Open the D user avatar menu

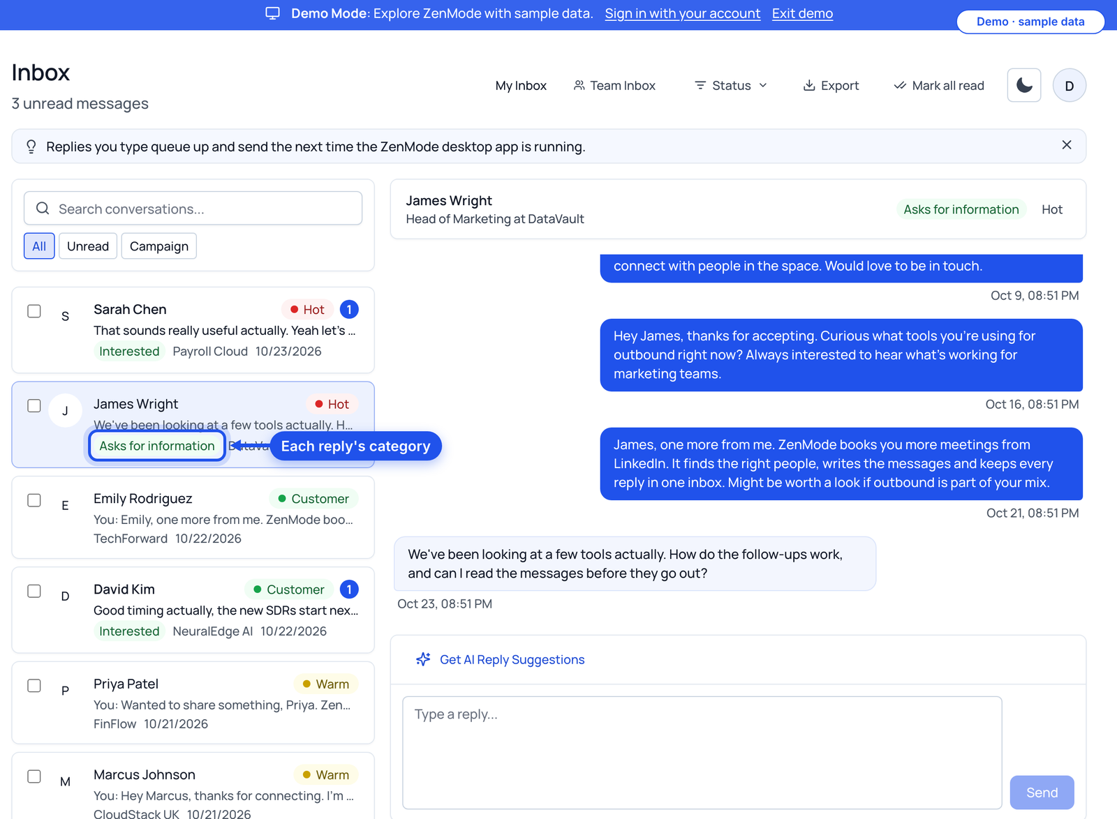click(1069, 85)
